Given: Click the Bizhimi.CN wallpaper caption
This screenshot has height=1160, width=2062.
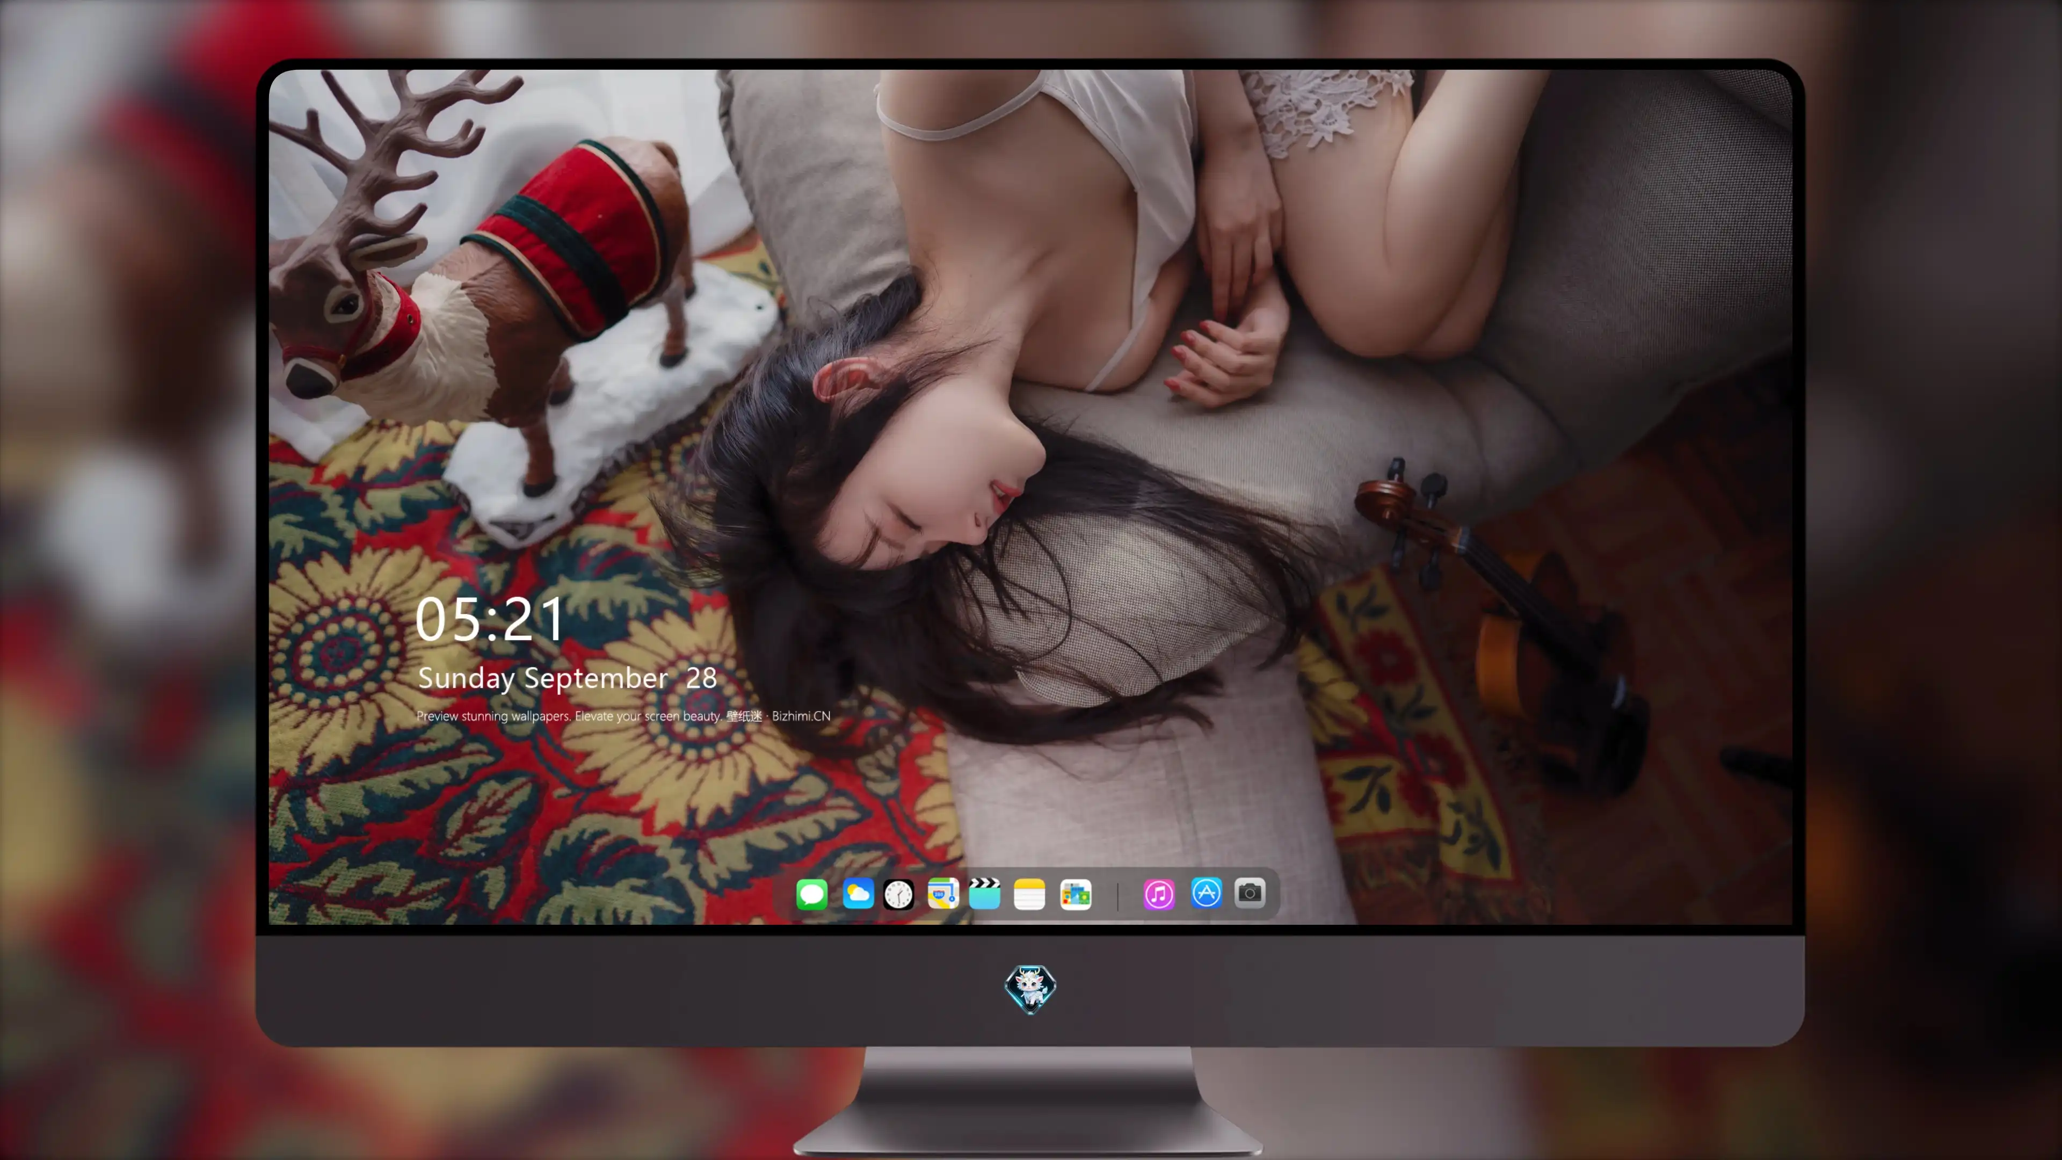Looking at the screenshot, I should pos(623,716).
